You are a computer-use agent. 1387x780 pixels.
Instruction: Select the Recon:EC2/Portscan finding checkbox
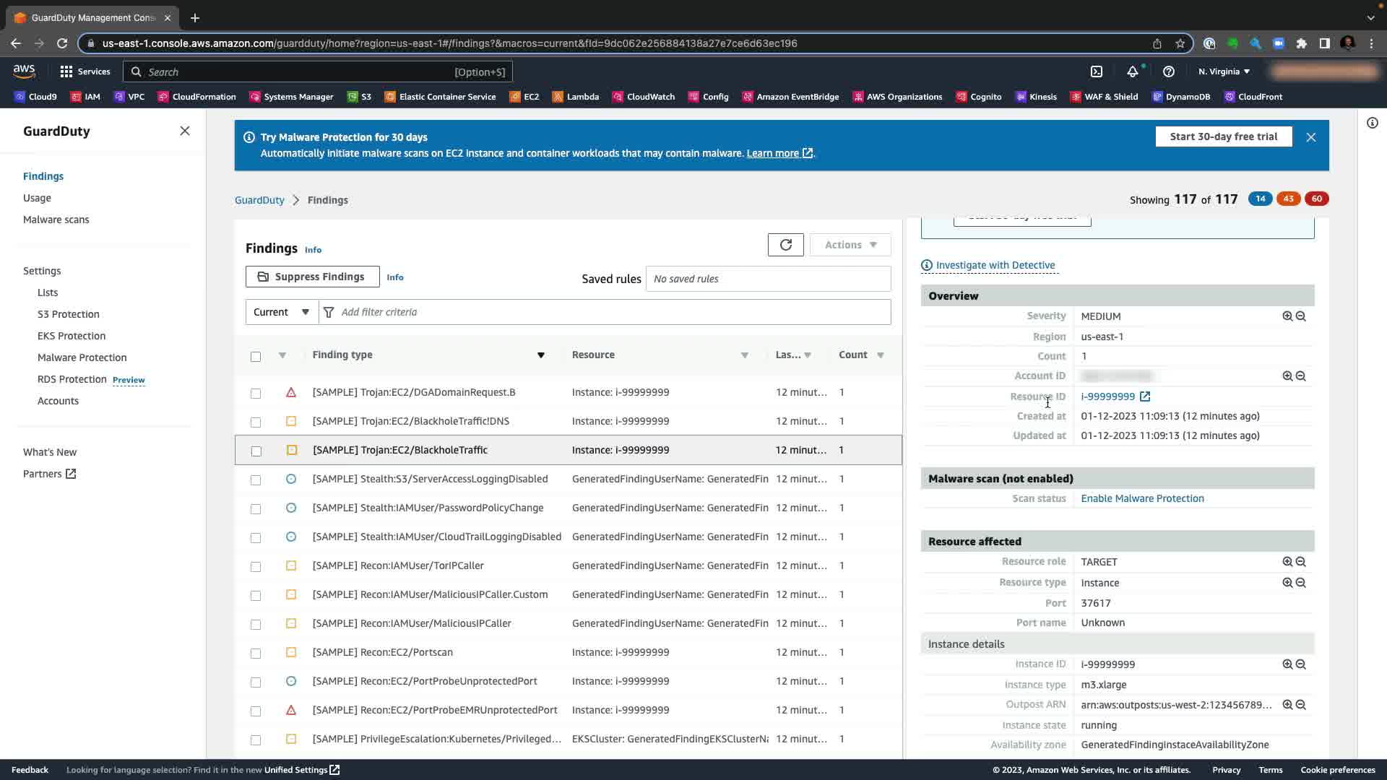256,653
